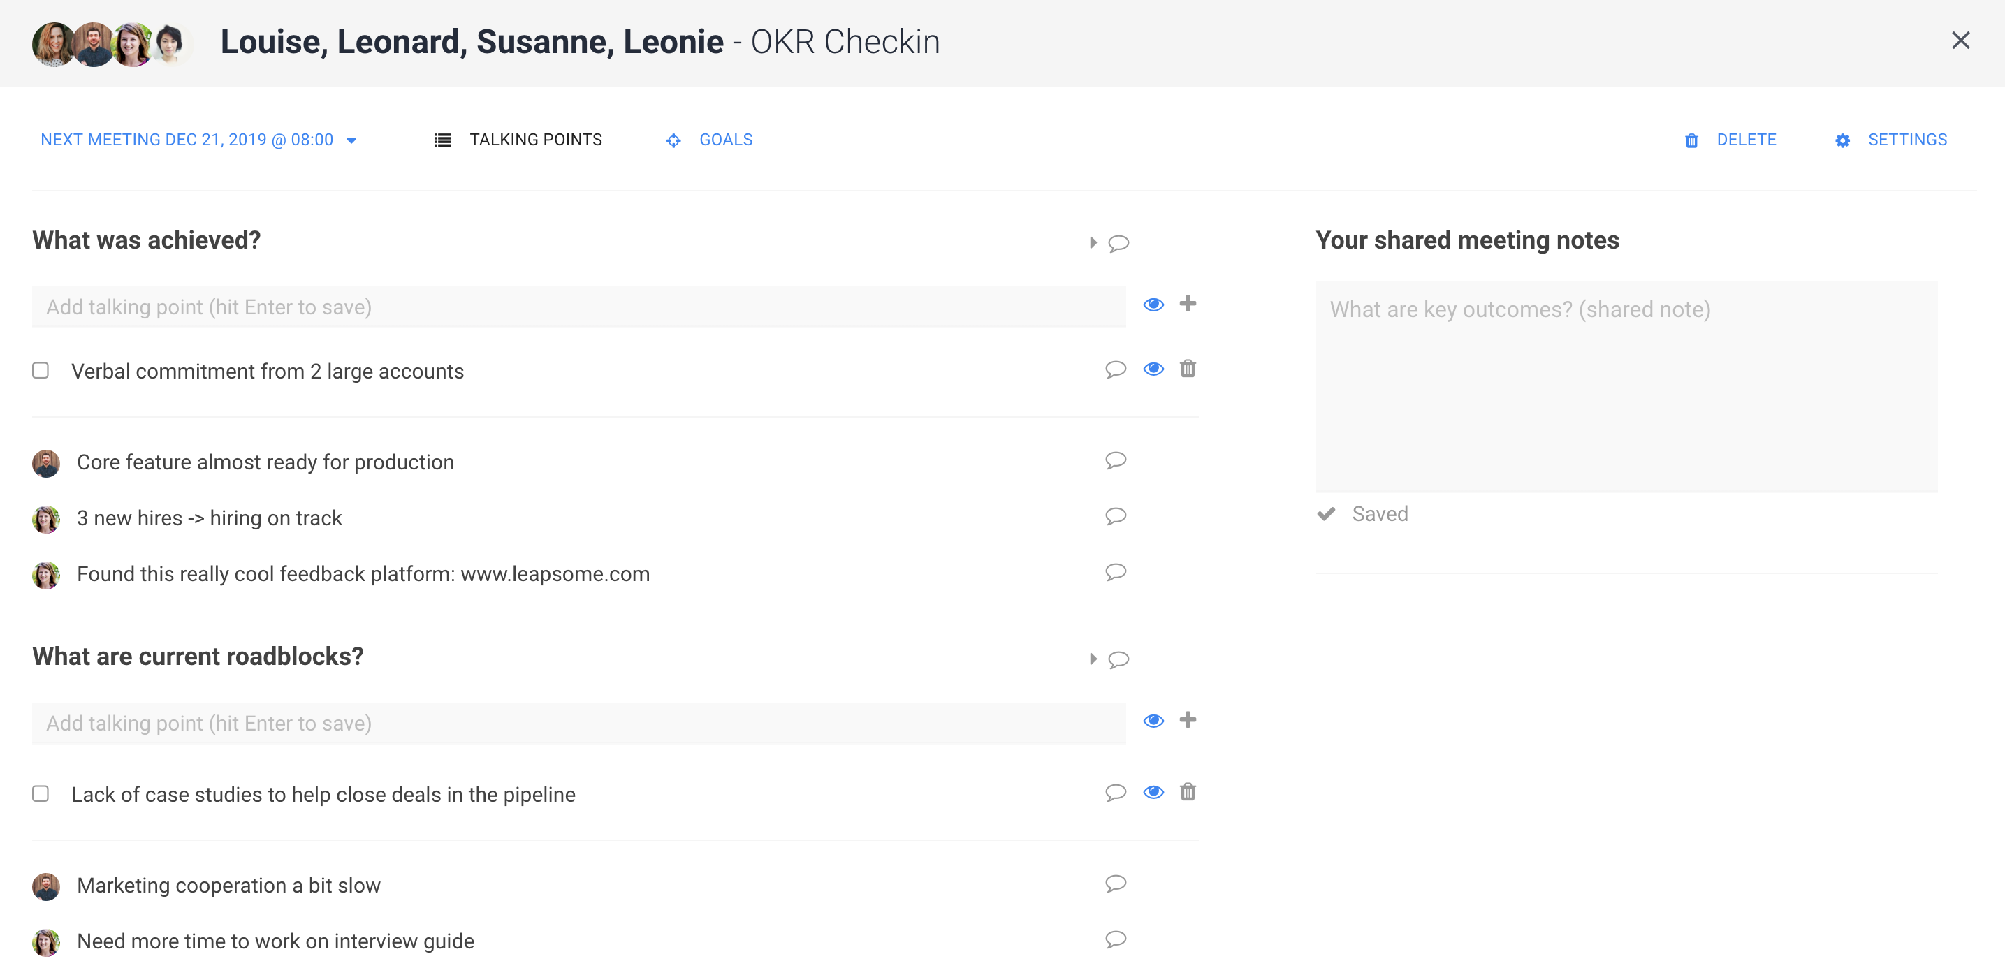Click Louise's avatar in the header

click(53, 45)
